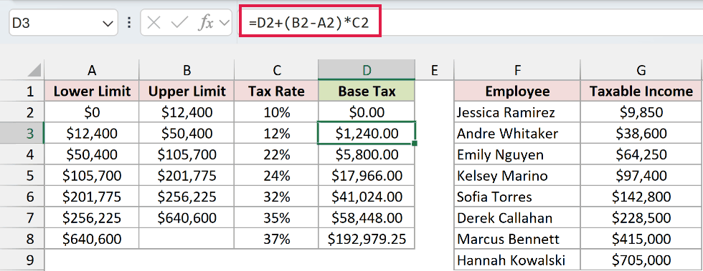Select row 8 header
The image size is (703, 271).
click(22, 238)
